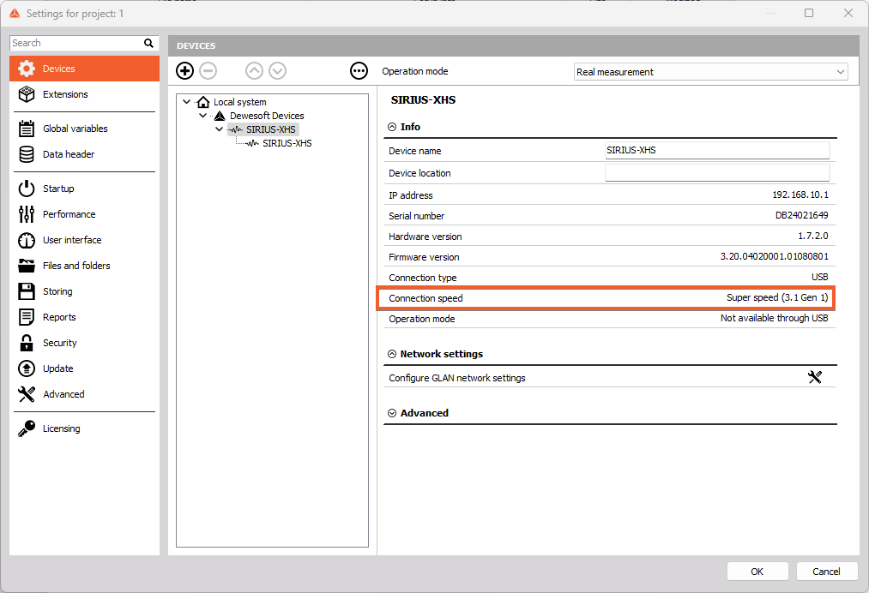
Task: Click the search magnifier icon
Action: pos(148,43)
